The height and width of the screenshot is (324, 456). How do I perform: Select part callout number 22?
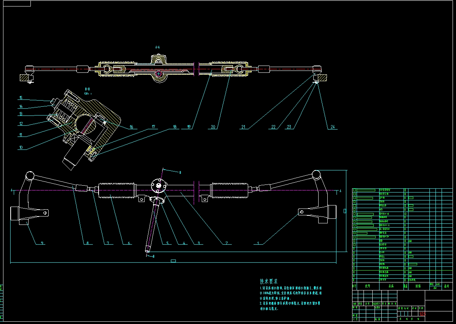point(273,127)
